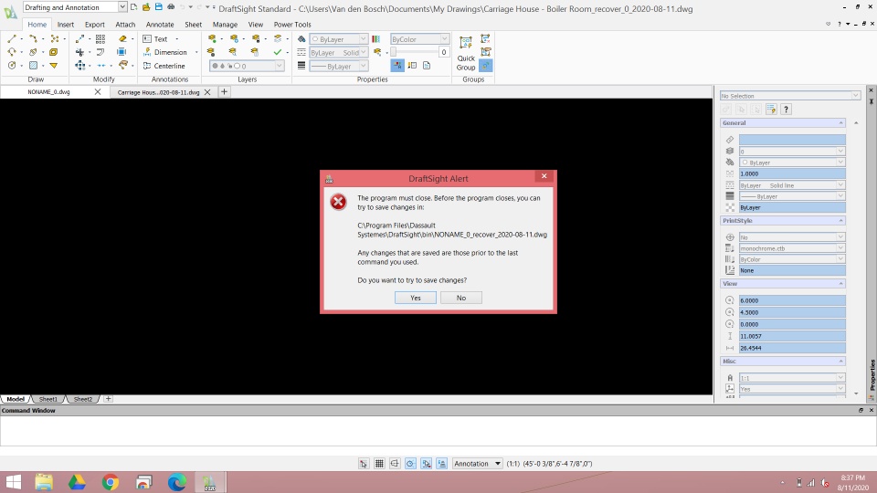Toggle entity snap in the status bar

pos(427,464)
